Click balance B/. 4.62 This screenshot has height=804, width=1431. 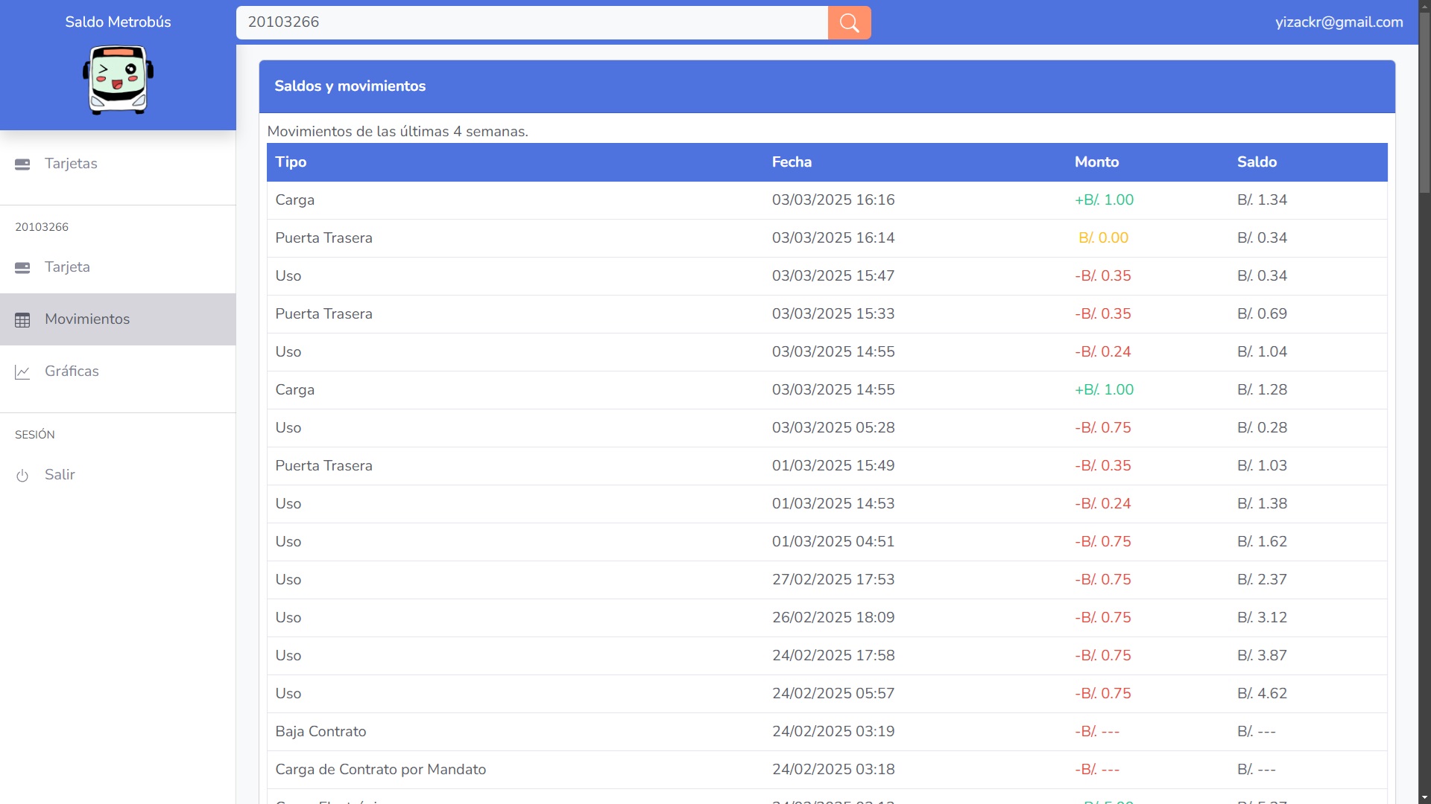pos(1262,693)
